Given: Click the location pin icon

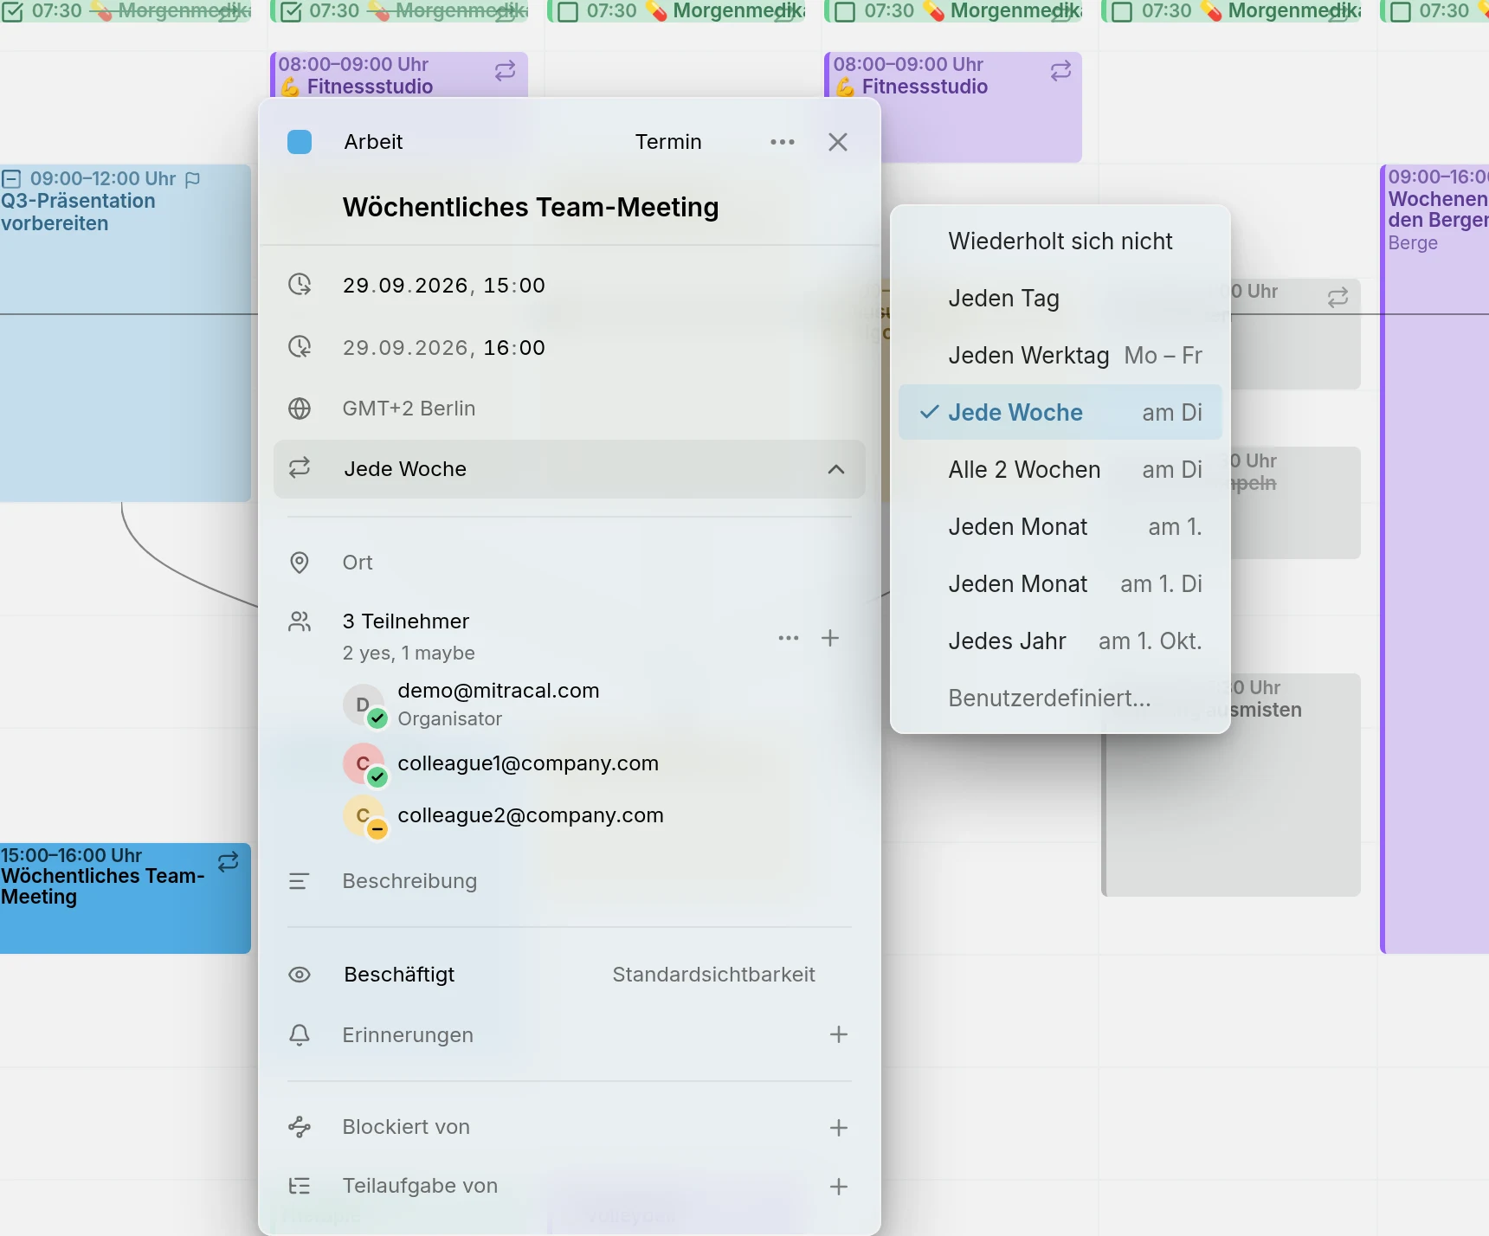Looking at the screenshot, I should (300, 563).
